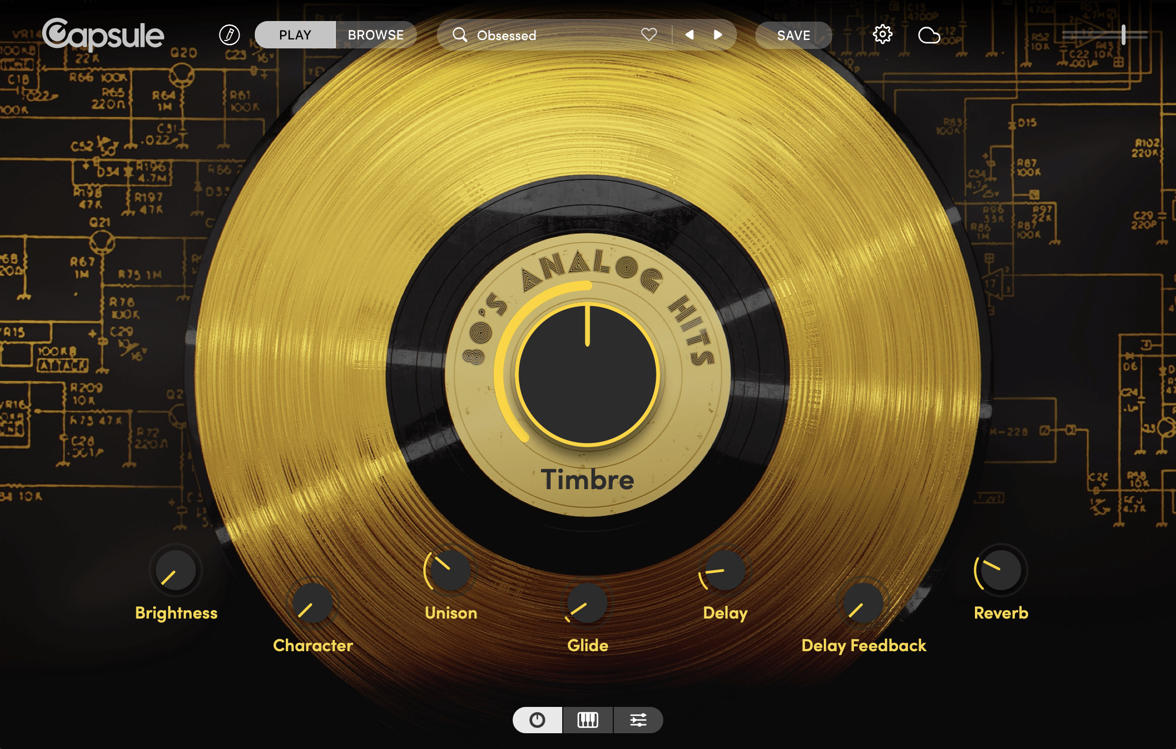Switch to the BROWSE tab
The width and height of the screenshot is (1176, 749).
[375, 35]
